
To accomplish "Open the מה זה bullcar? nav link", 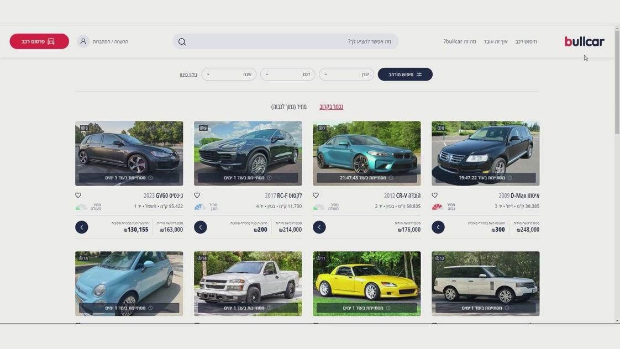I will (x=459, y=41).
